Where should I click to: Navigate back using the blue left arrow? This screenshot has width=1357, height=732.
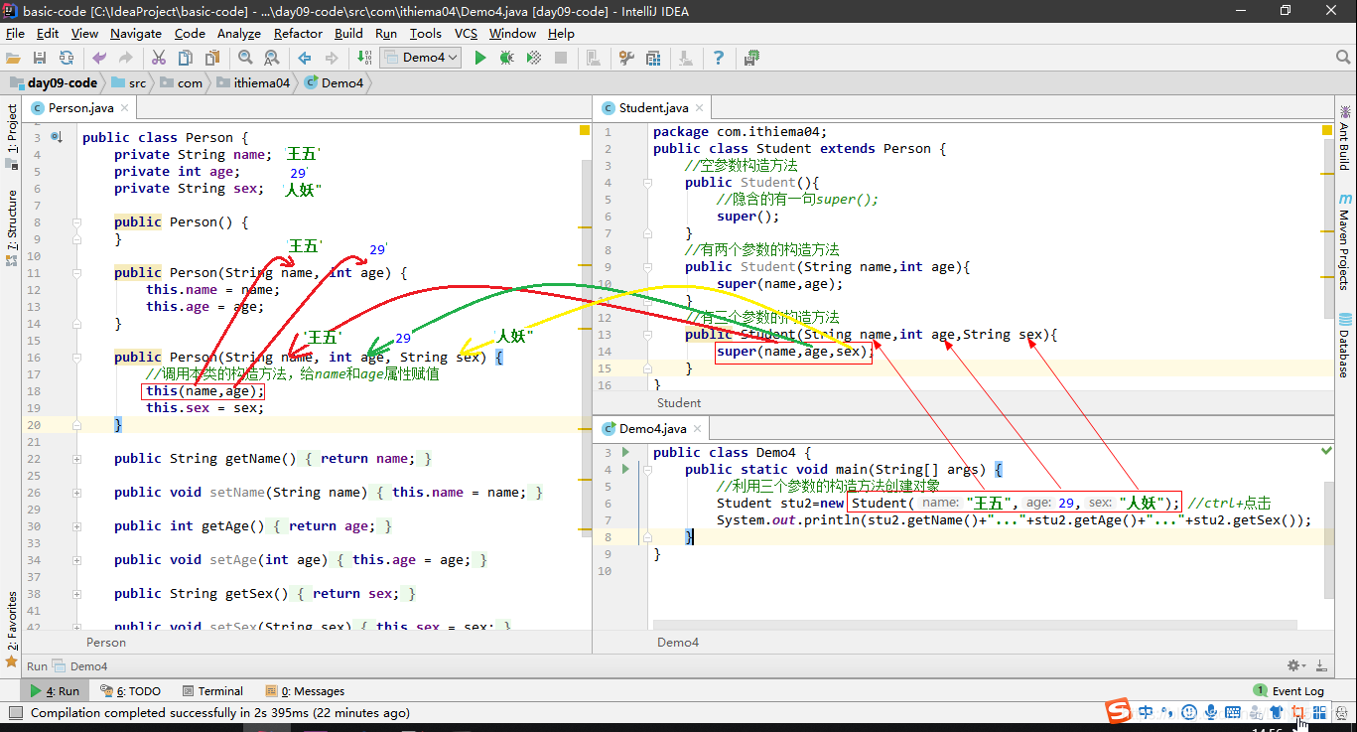[x=305, y=58]
